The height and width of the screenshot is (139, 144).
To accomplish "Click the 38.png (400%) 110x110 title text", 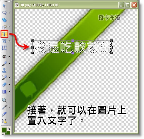I will (x=39, y=5).
